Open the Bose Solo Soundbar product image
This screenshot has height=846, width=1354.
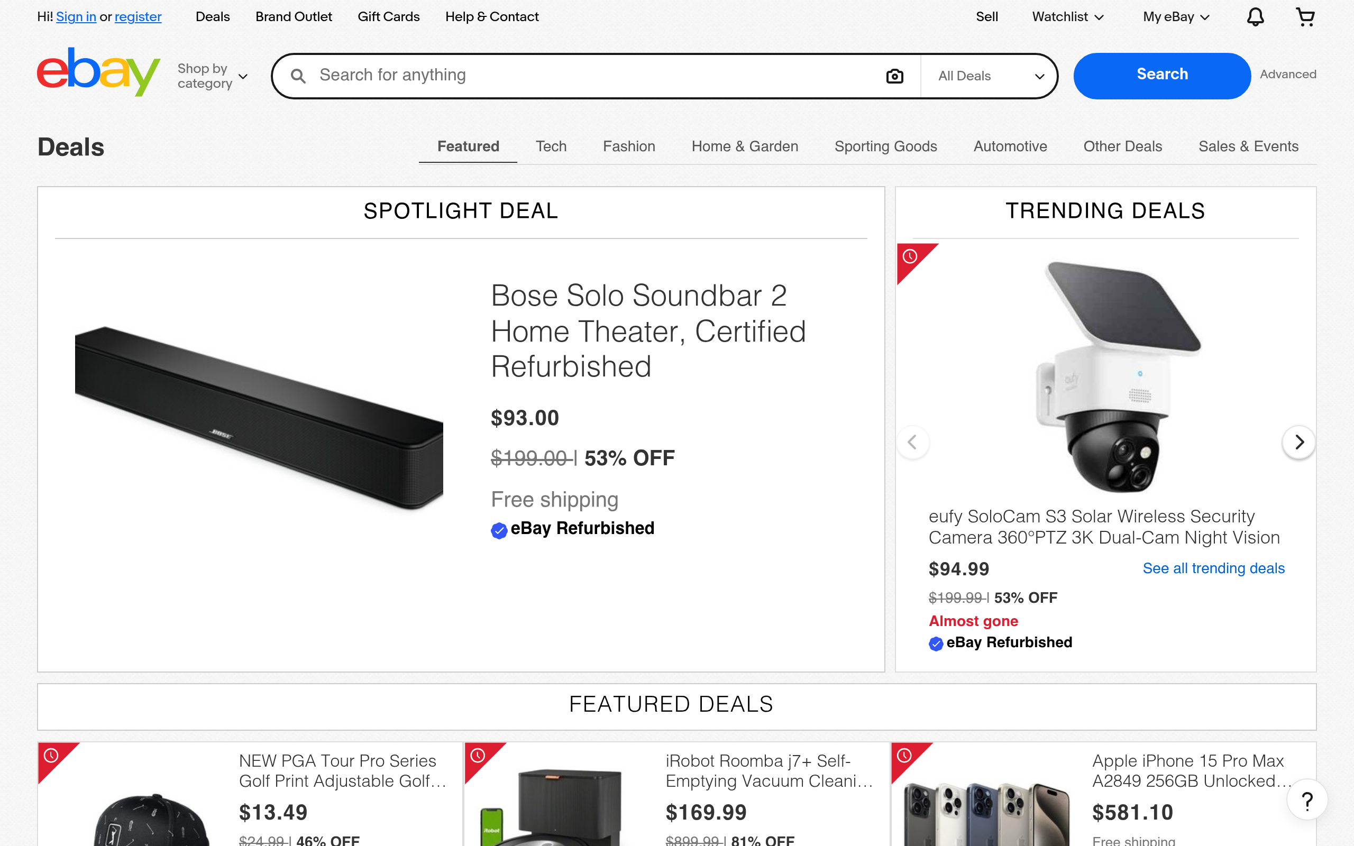click(259, 417)
